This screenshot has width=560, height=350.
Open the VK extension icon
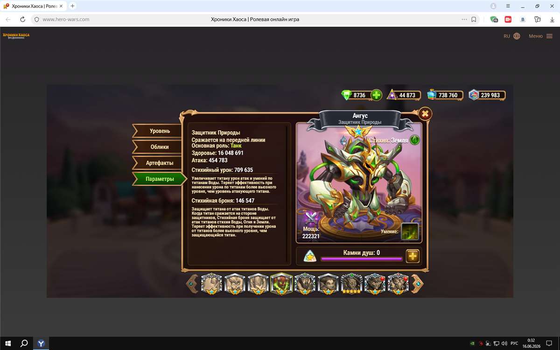[x=523, y=20]
